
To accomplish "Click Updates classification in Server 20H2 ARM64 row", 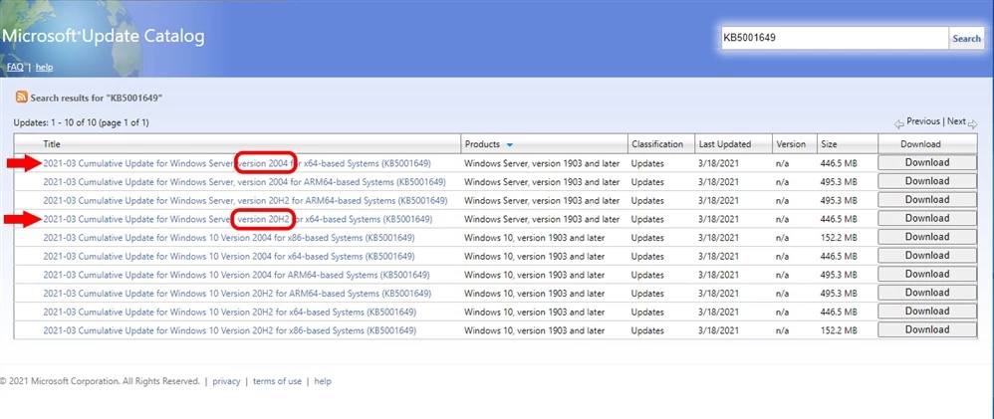I will click(647, 200).
